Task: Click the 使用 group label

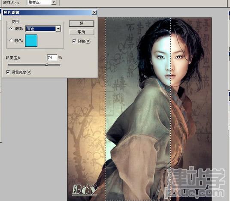Action: (x=15, y=22)
